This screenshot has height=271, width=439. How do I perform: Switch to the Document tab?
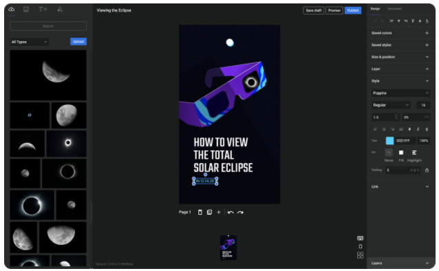coord(394,9)
